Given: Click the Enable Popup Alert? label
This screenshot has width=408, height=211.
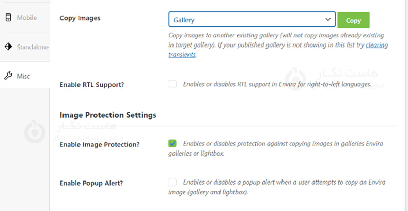Looking at the screenshot, I should [x=92, y=183].
